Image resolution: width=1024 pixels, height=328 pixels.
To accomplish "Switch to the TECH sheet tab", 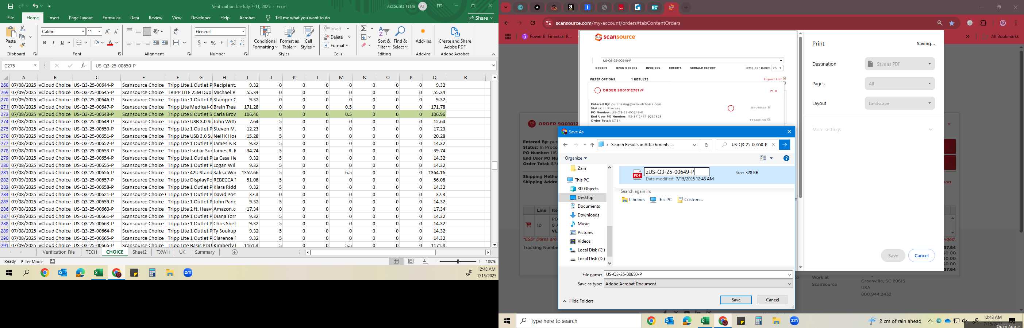I will click(91, 252).
